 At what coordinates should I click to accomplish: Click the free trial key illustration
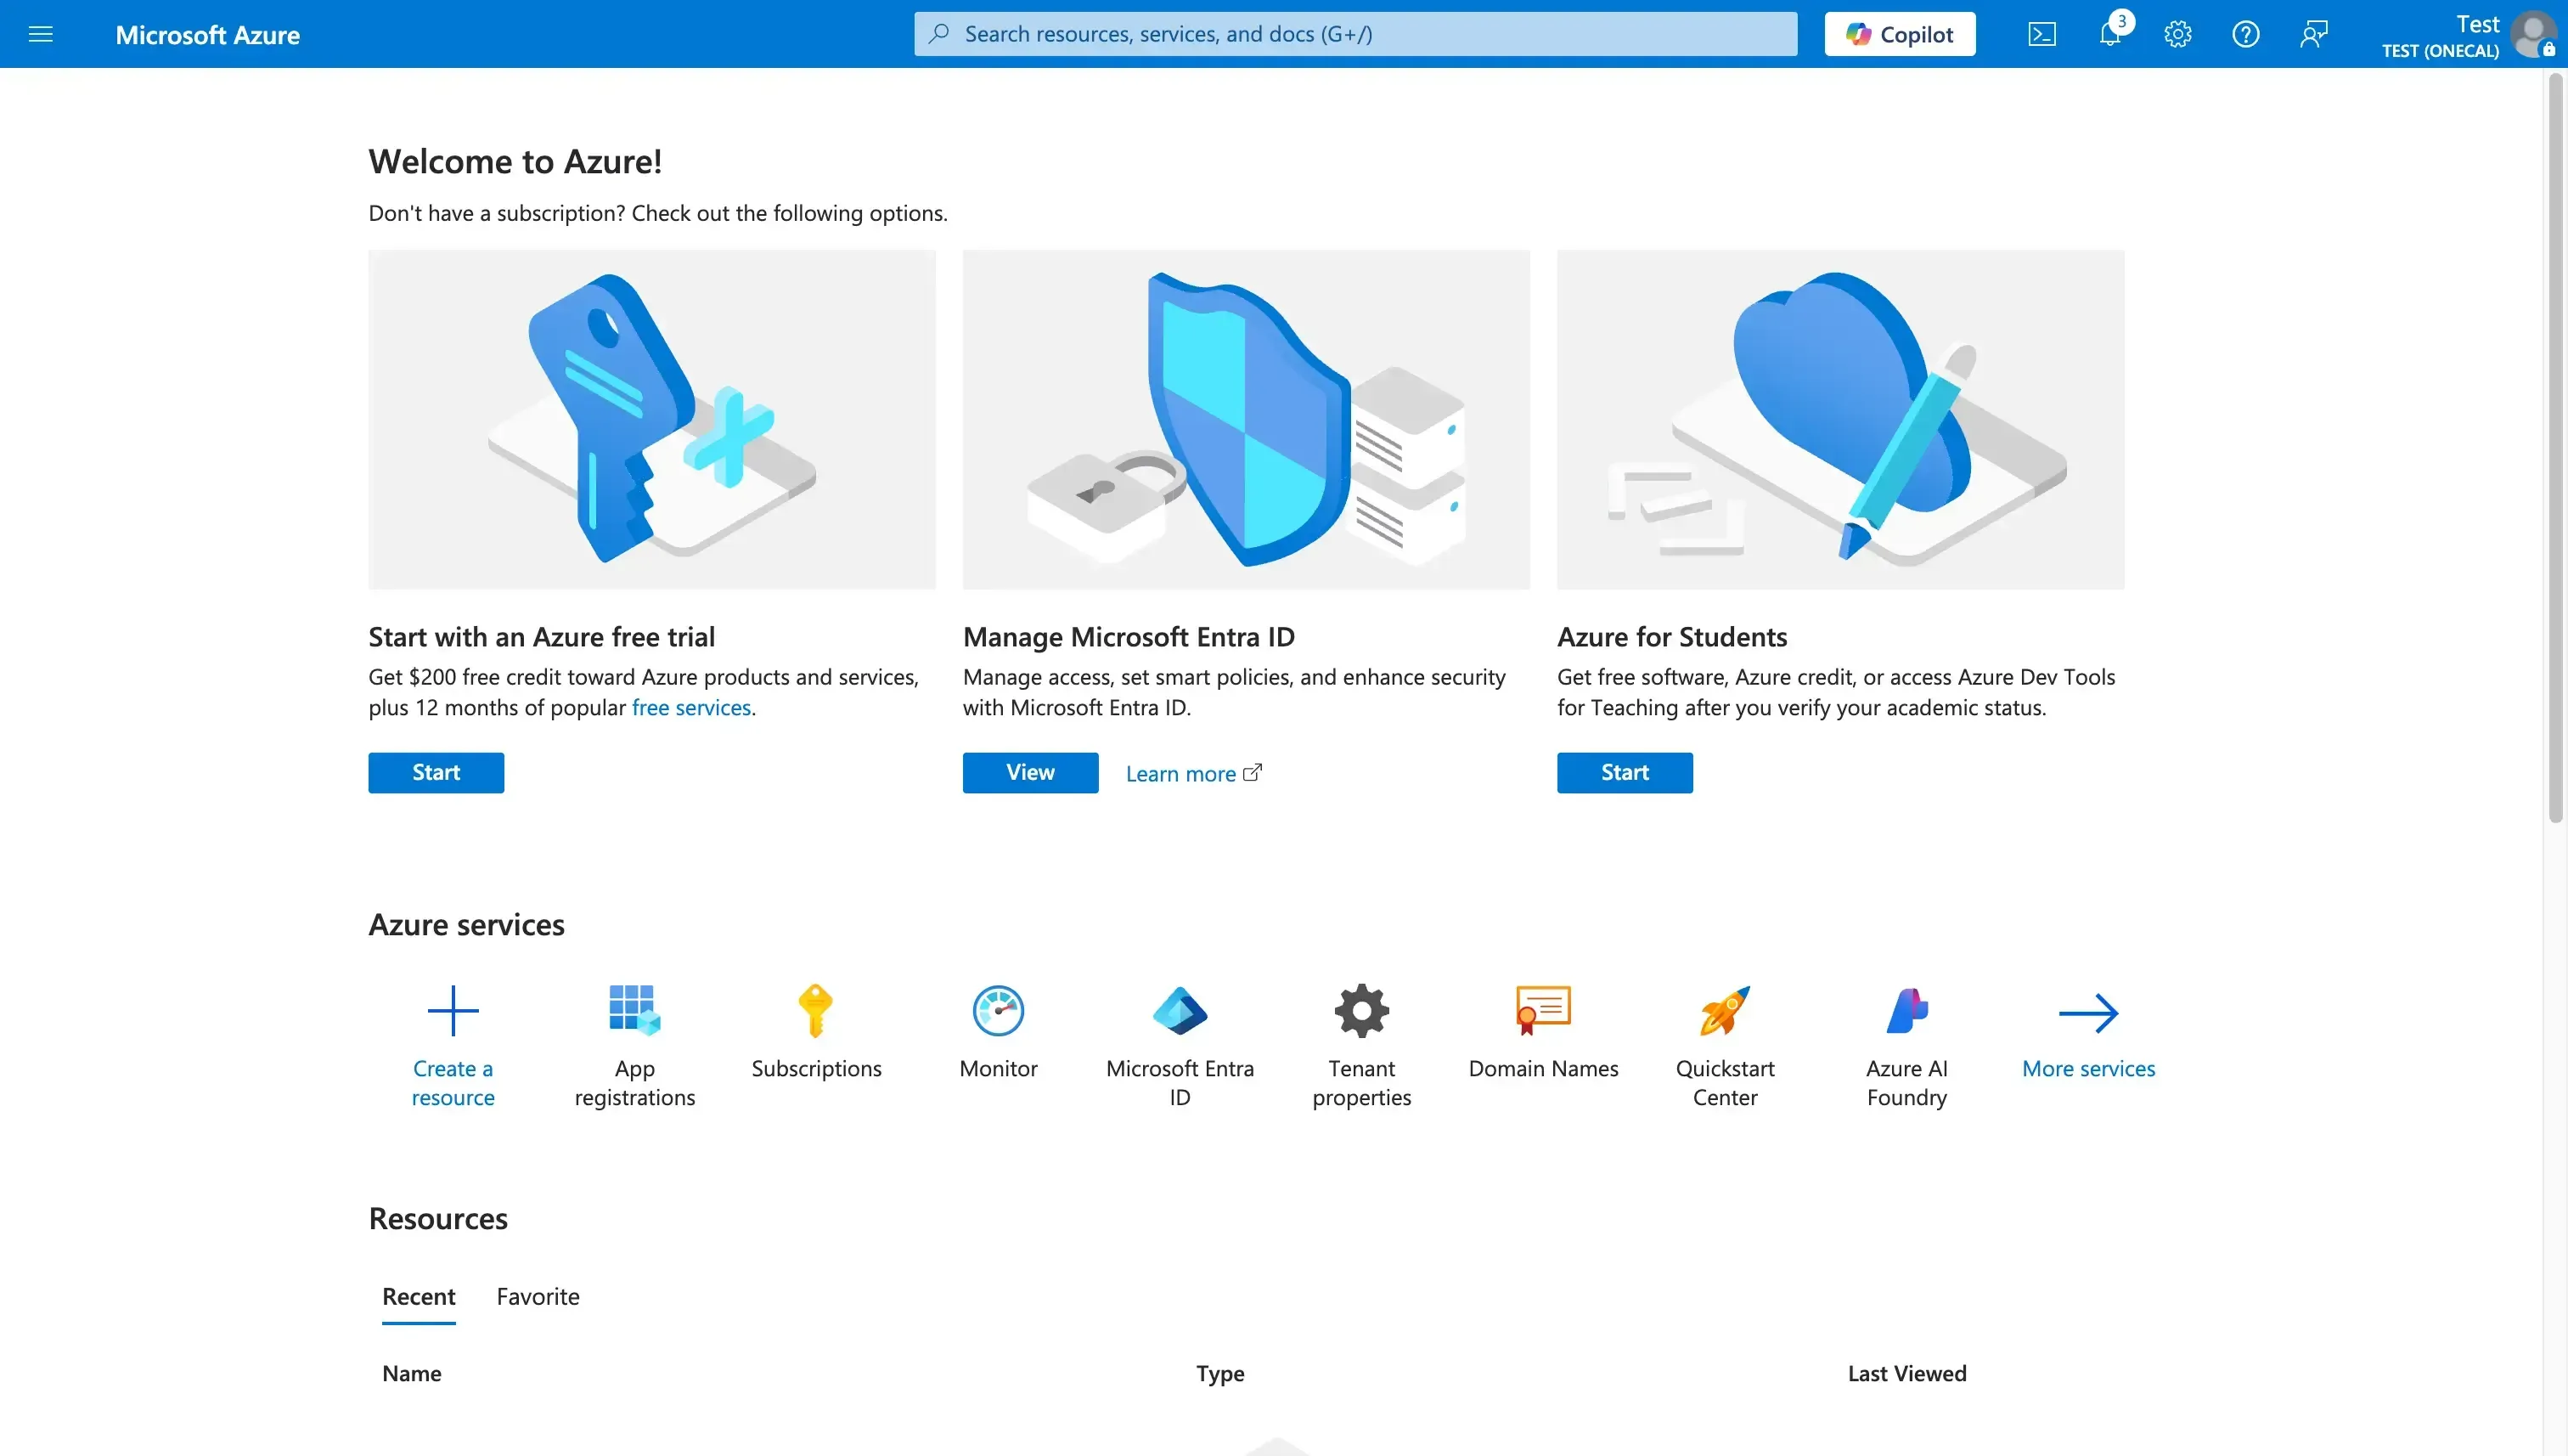[651, 419]
